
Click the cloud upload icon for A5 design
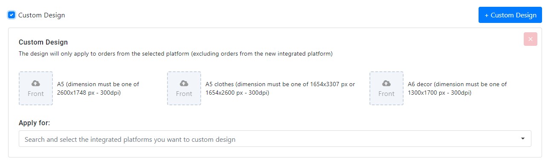[x=36, y=83]
